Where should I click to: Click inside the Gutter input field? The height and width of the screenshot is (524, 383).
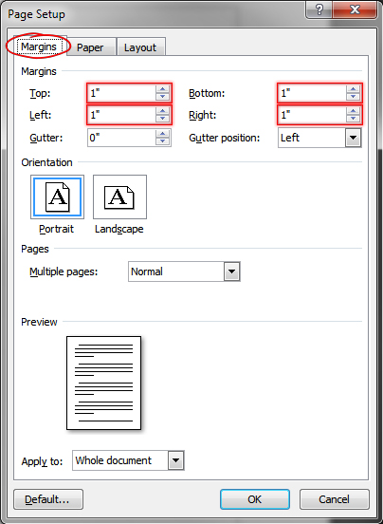click(121, 138)
